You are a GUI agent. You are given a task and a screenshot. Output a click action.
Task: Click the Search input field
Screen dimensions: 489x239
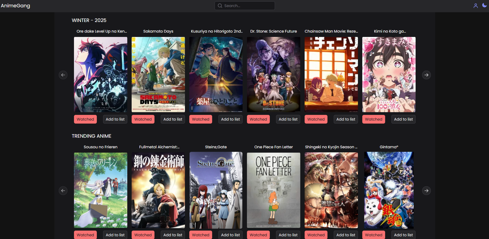click(x=247, y=6)
